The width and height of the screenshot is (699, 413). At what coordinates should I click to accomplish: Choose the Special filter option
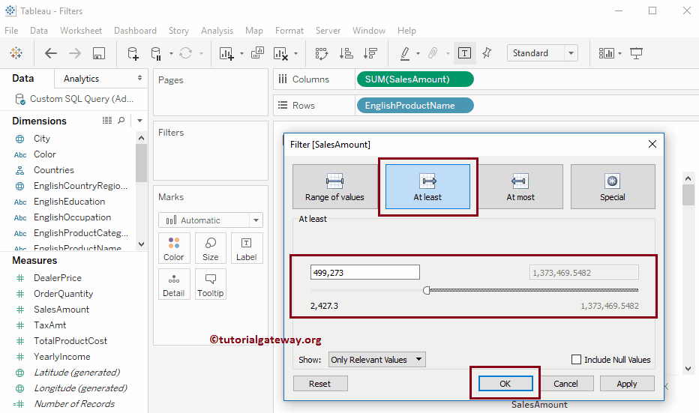(613, 187)
